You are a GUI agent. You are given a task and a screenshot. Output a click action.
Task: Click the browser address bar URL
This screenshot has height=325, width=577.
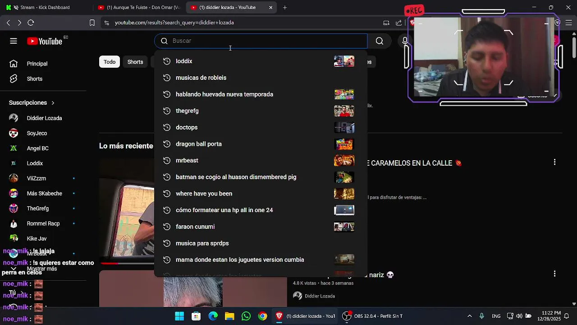click(x=174, y=23)
